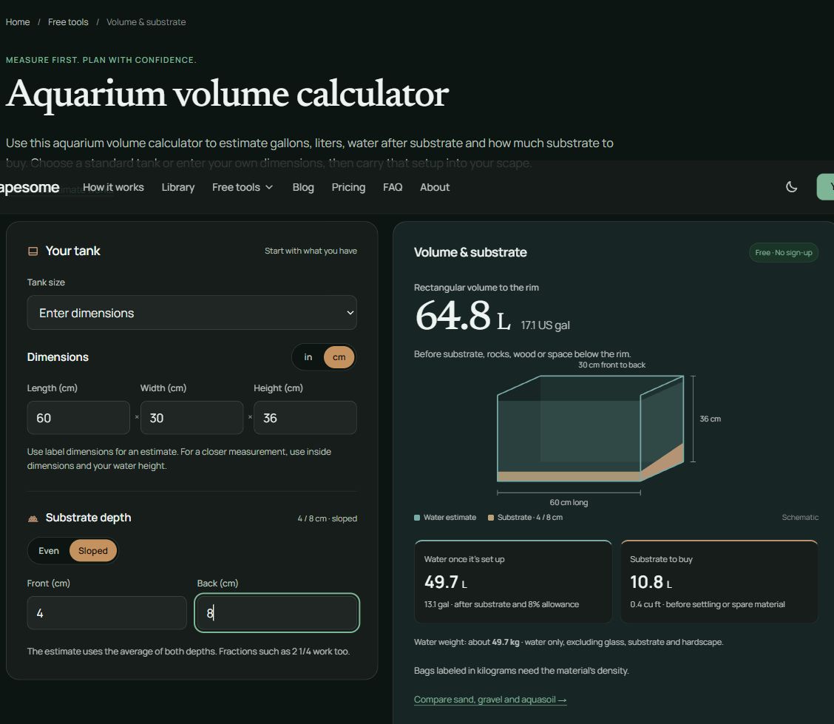Click the Start with what you have text

click(311, 251)
